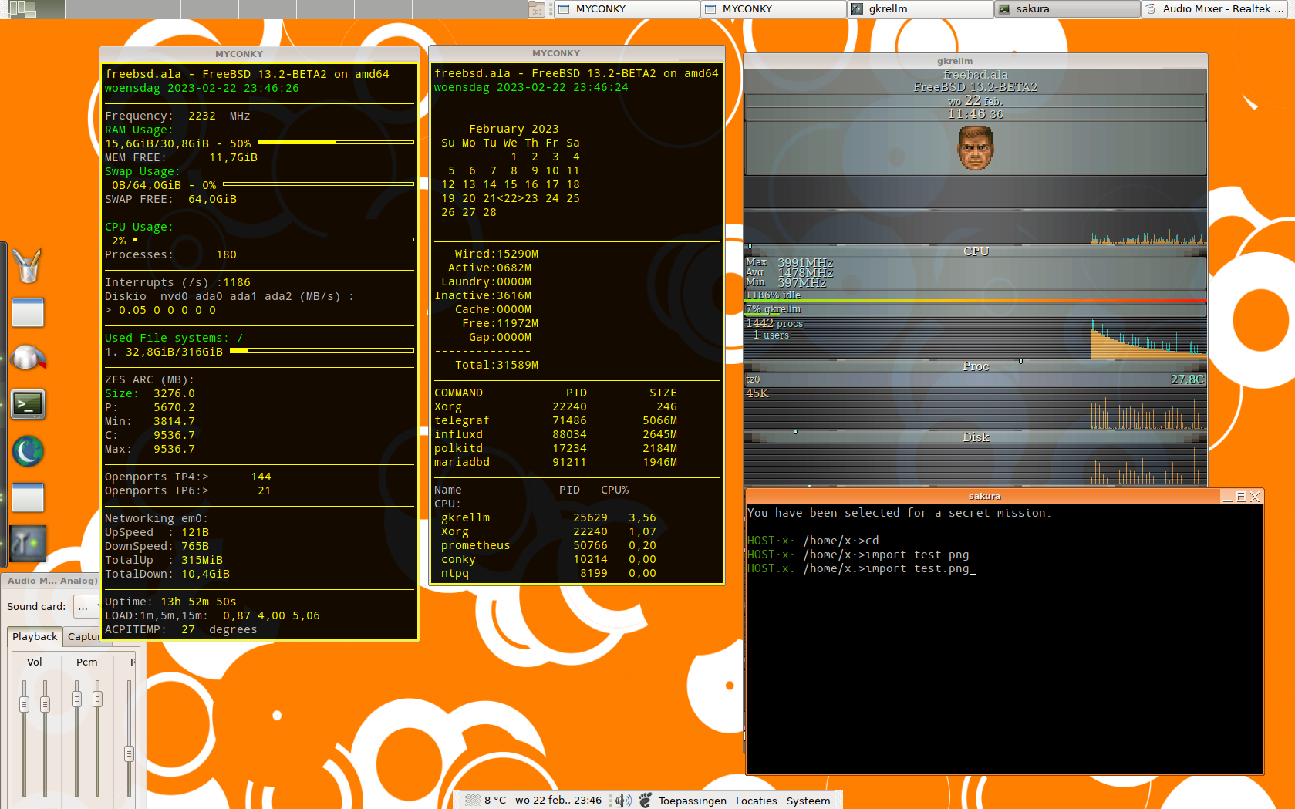
Task: Click the freebsd.ala hostname in gkrellm
Action: [975, 75]
